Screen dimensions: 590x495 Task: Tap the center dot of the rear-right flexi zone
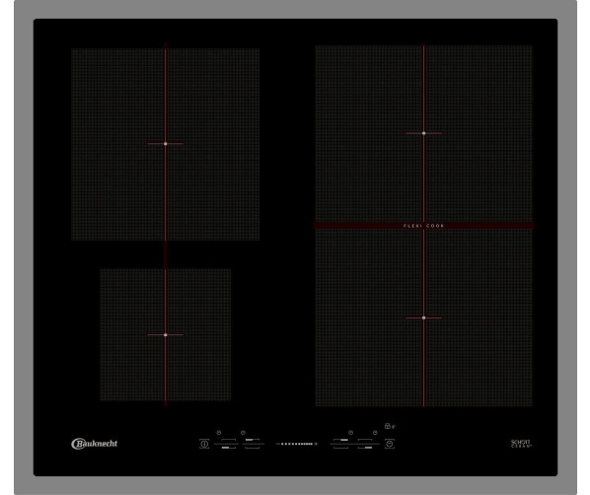423,133
